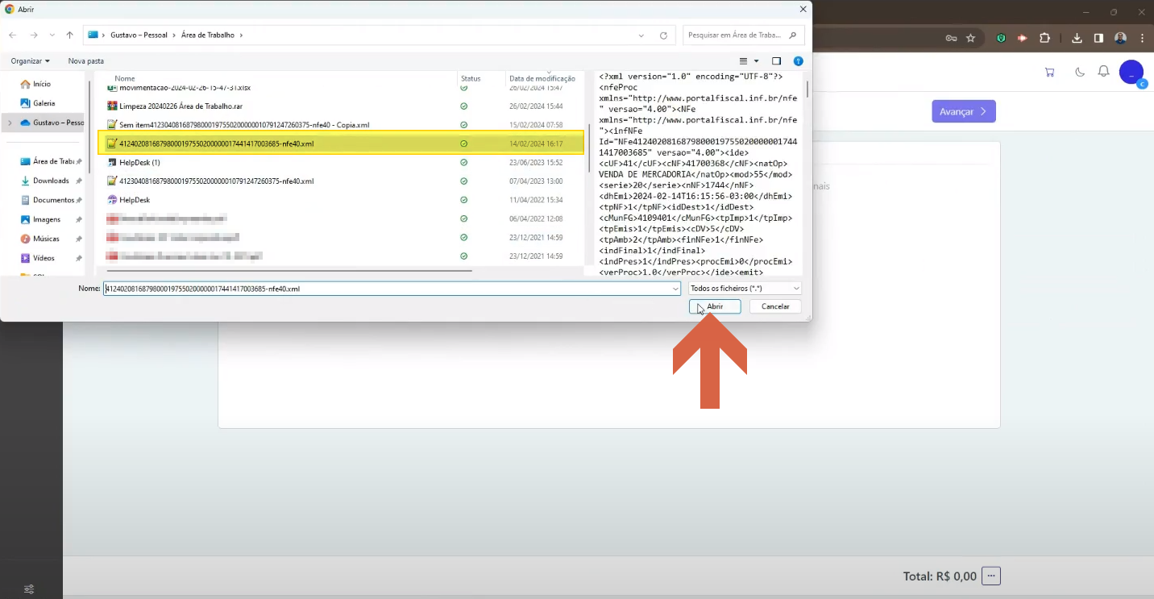The height and width of the screenshot is (599, 1154).
Task: Expand the chevron after Área de Trabalho breadcrumb
Action: tap(241, 35)
